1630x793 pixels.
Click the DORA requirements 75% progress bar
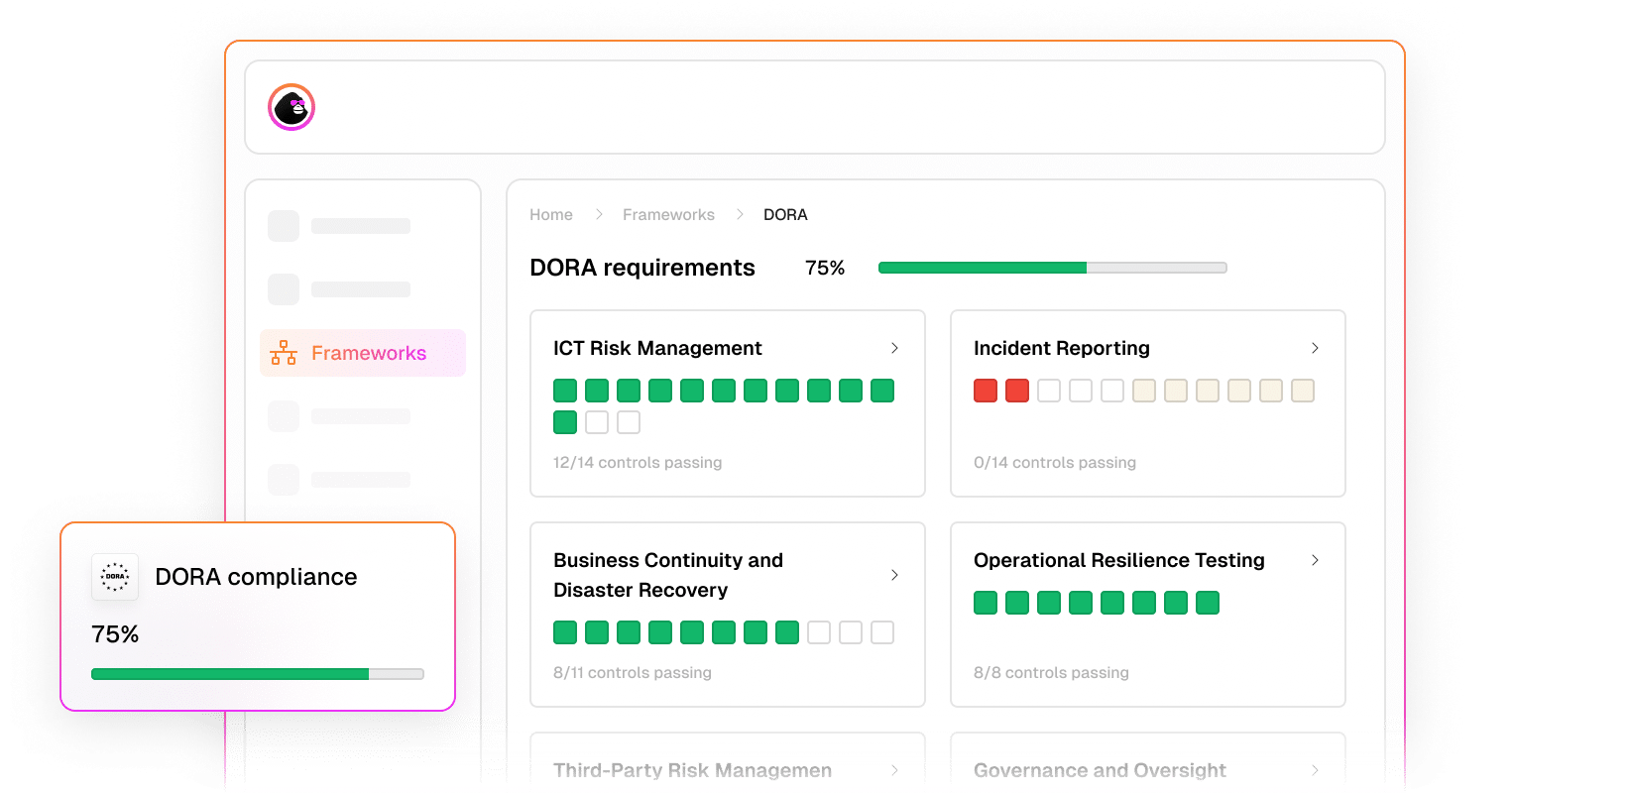(1053, 268)
